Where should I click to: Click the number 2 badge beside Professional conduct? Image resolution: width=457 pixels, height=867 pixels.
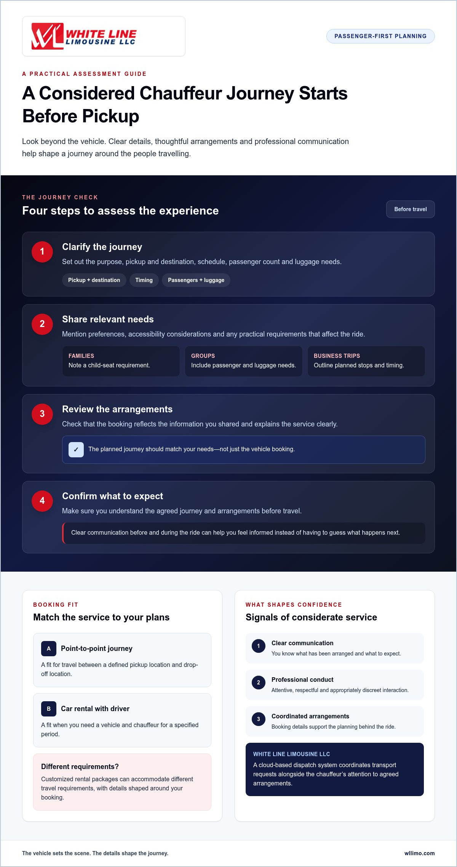point(259,683)
